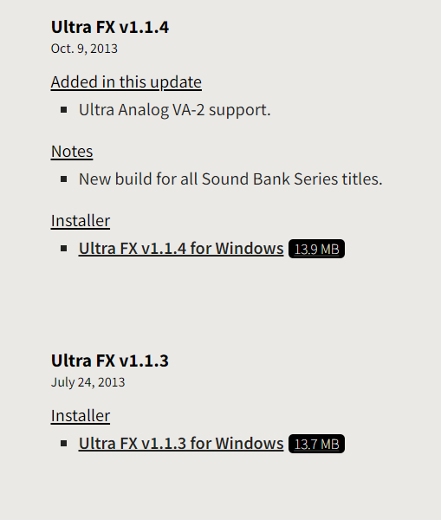Click the Oct. 9, 2013 release date
This screenshot has height=520, width=441.
(84, 49)
